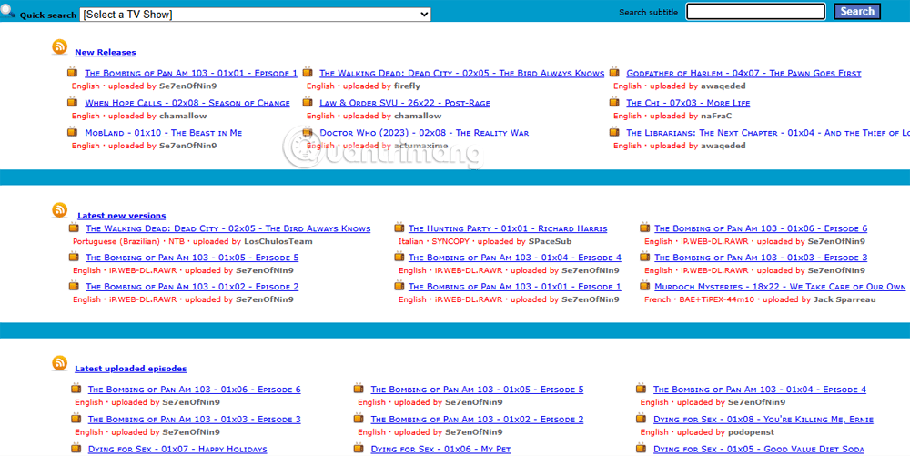Open Law & Order SVU 26x22 Post-Rage
Image resolution: width=910 pixels, height=456 pixels.
(405, 103)
